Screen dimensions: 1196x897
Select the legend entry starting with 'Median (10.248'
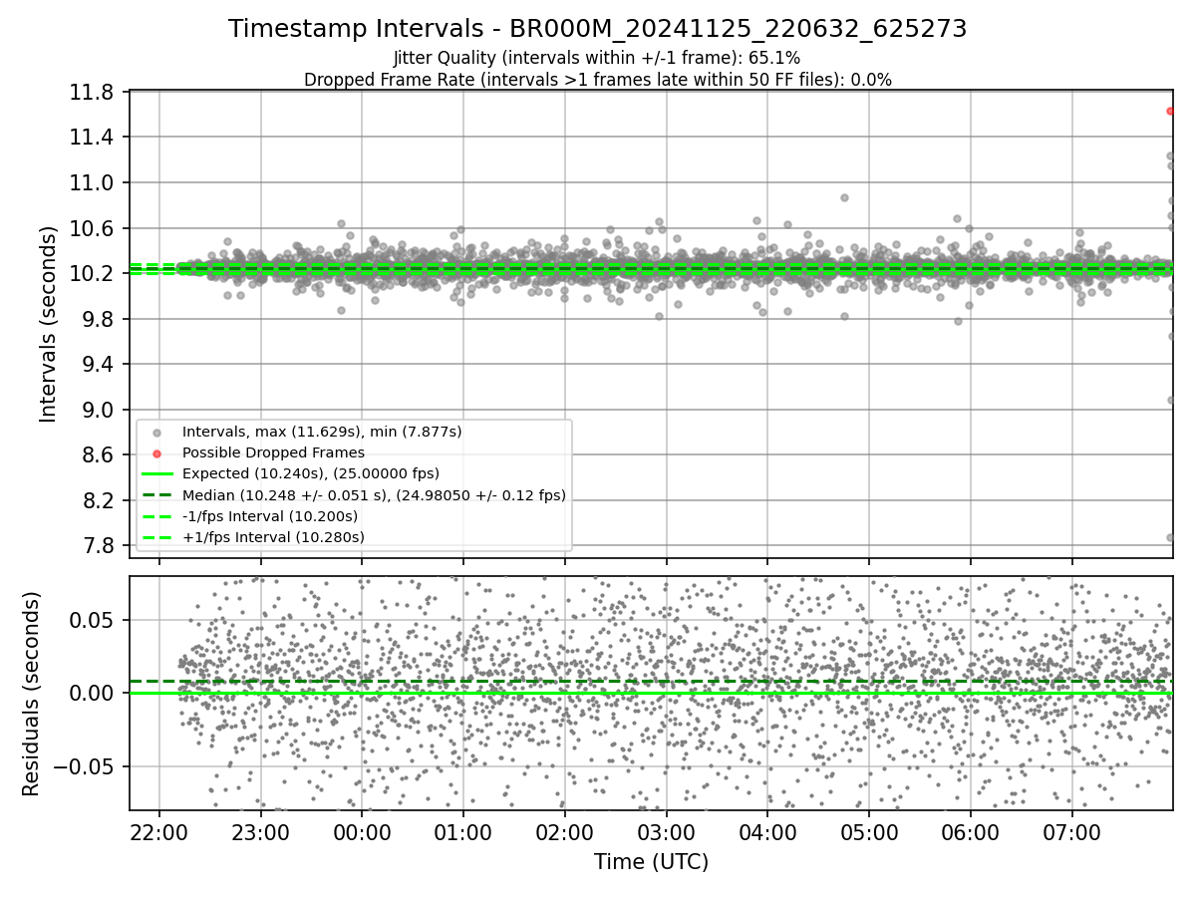coord(374,494)
